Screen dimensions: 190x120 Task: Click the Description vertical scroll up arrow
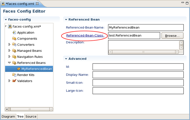click(181, 43)
